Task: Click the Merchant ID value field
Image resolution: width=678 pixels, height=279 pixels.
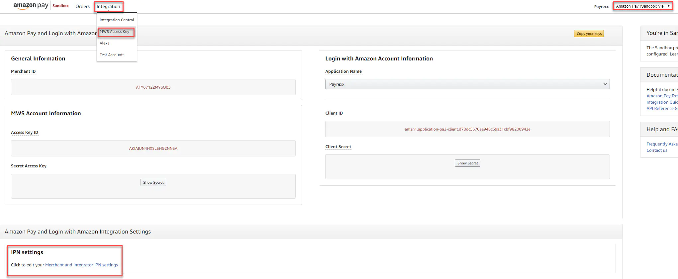Action: (x=153, y=87)
